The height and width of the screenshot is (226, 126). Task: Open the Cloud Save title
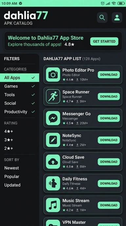click(73, 157)
